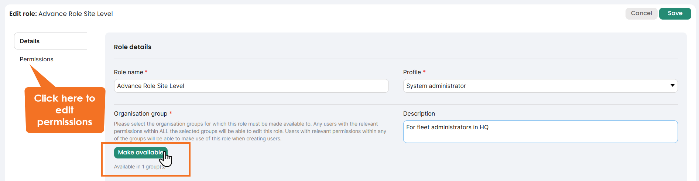Click the 'Role details' heading
This screenshot has width=699, height=181.
133,47
